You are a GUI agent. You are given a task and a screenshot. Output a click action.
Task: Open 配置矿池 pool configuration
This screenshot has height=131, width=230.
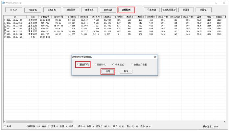[x=89, y=10]
